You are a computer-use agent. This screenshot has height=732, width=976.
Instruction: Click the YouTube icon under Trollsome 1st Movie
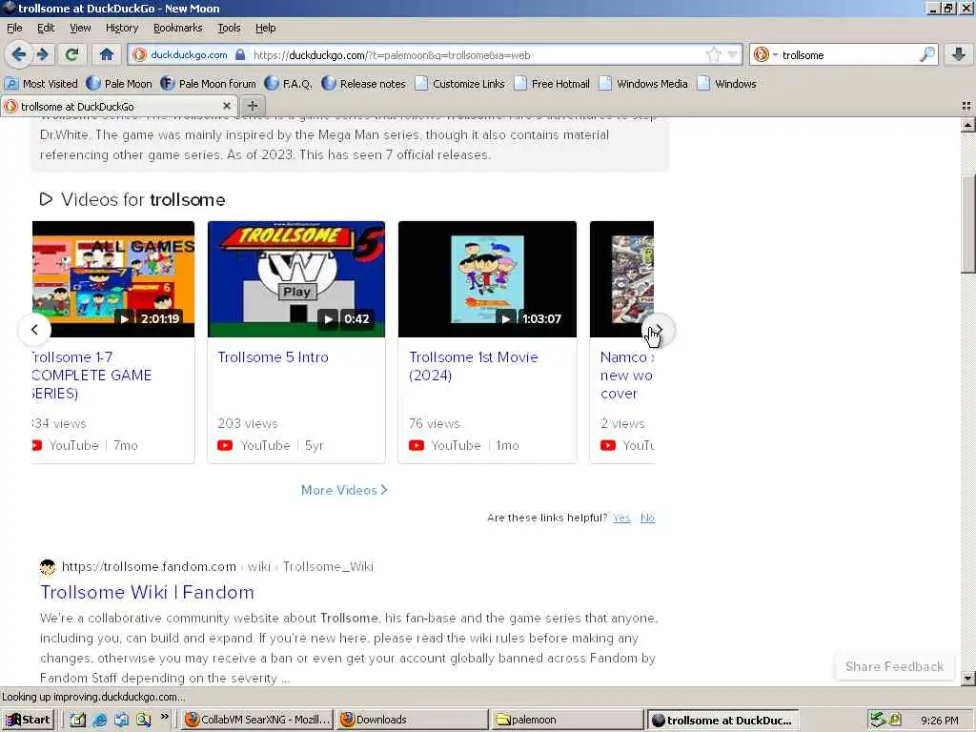tap(417, 445)
